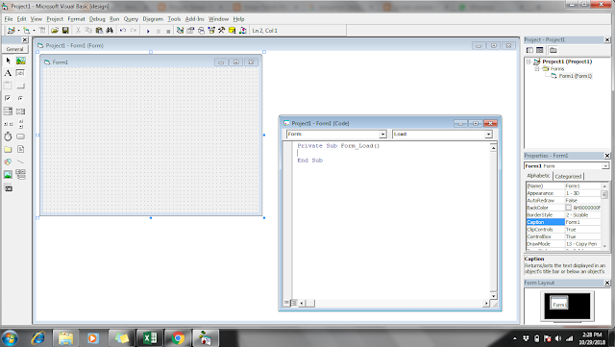Select the TextBox control tool
The height and width of the screenshot is (347, 615).
(21, 73)
